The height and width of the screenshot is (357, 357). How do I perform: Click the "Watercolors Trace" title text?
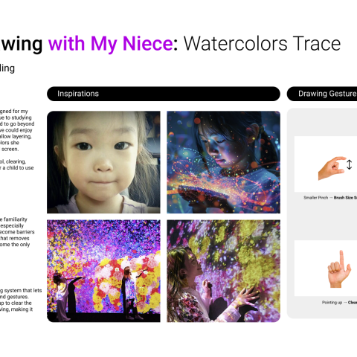point(262,44)
